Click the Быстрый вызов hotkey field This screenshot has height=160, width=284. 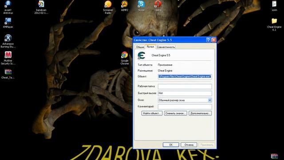(185, 93)
